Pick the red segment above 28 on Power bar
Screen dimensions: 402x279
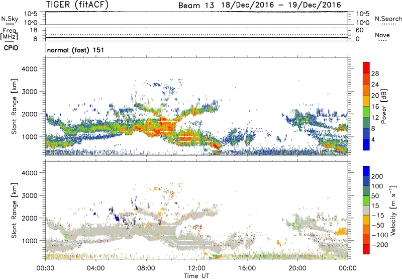[366, 67]
